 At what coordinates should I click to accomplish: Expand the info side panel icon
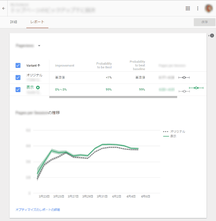pos(212,35)
